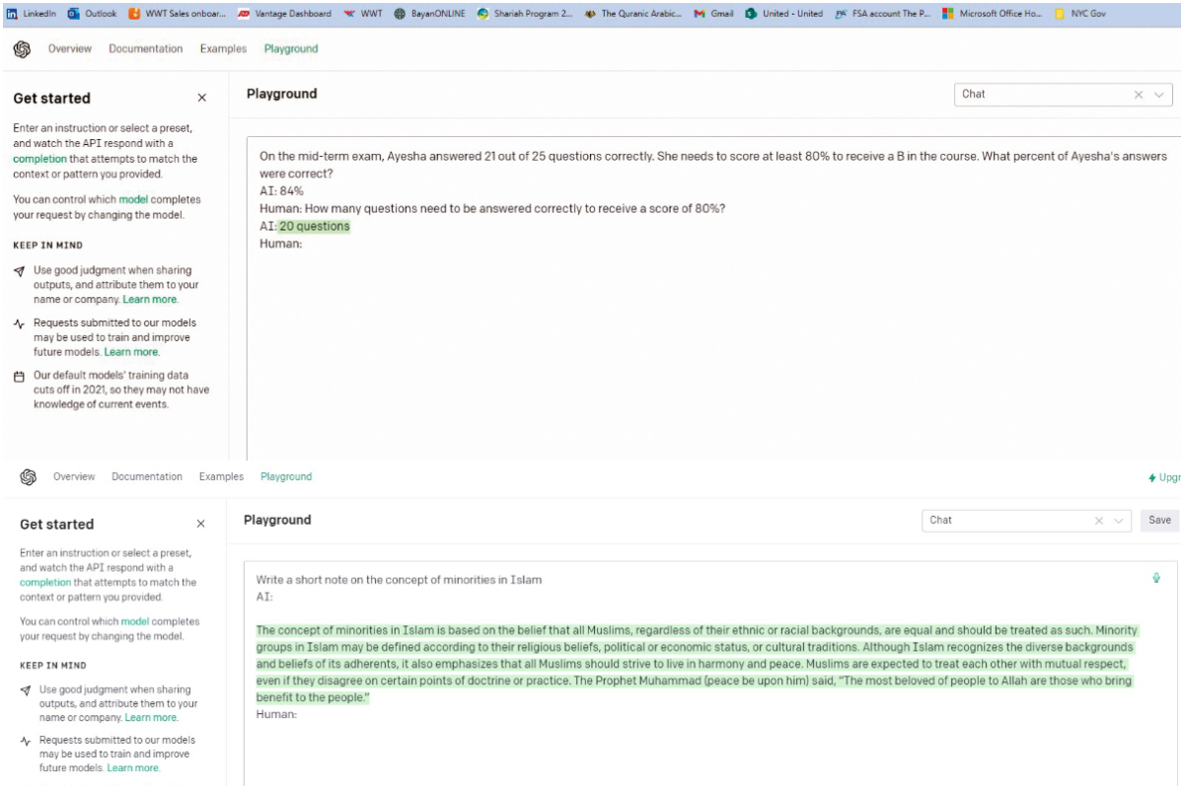Expand the upper Chat mode dropdown arrow
This screenshot has width=1184, height=789.
[x=1159, y=95]
